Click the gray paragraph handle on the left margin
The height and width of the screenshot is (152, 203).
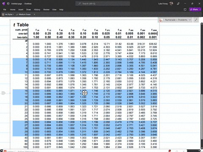click(x=3, y=93)
